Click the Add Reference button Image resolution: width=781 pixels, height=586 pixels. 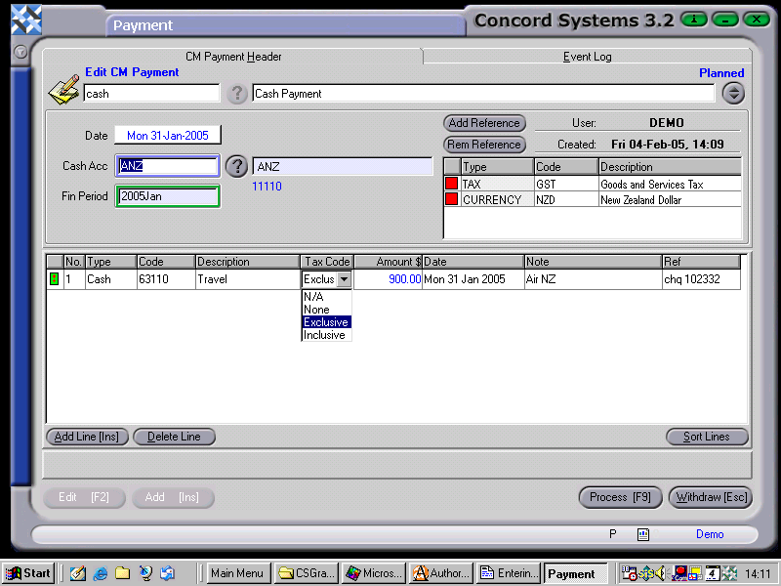(x=484, y=123)
